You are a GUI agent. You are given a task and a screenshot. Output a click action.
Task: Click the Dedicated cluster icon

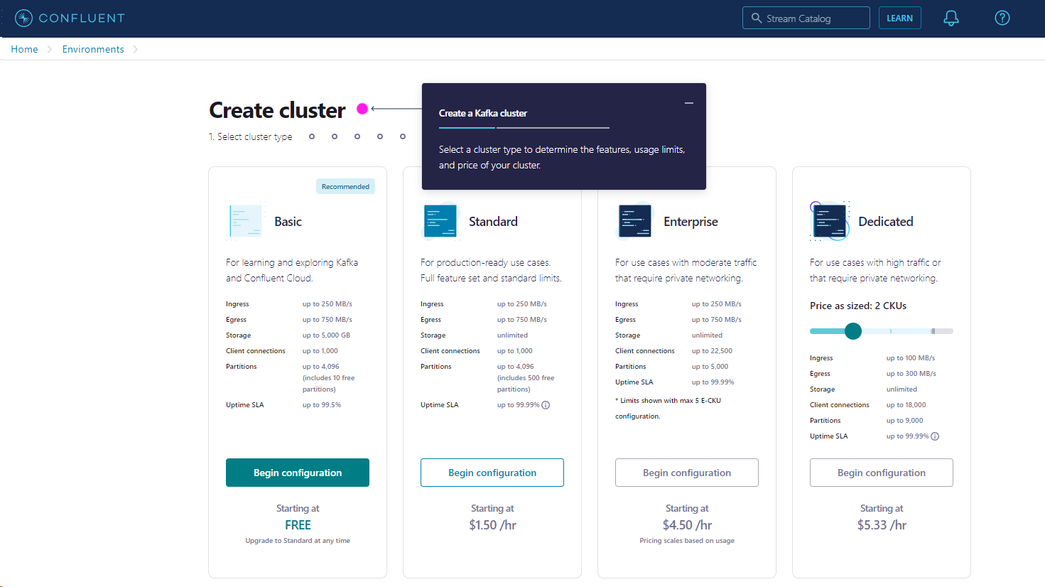(x=830, y=221)
